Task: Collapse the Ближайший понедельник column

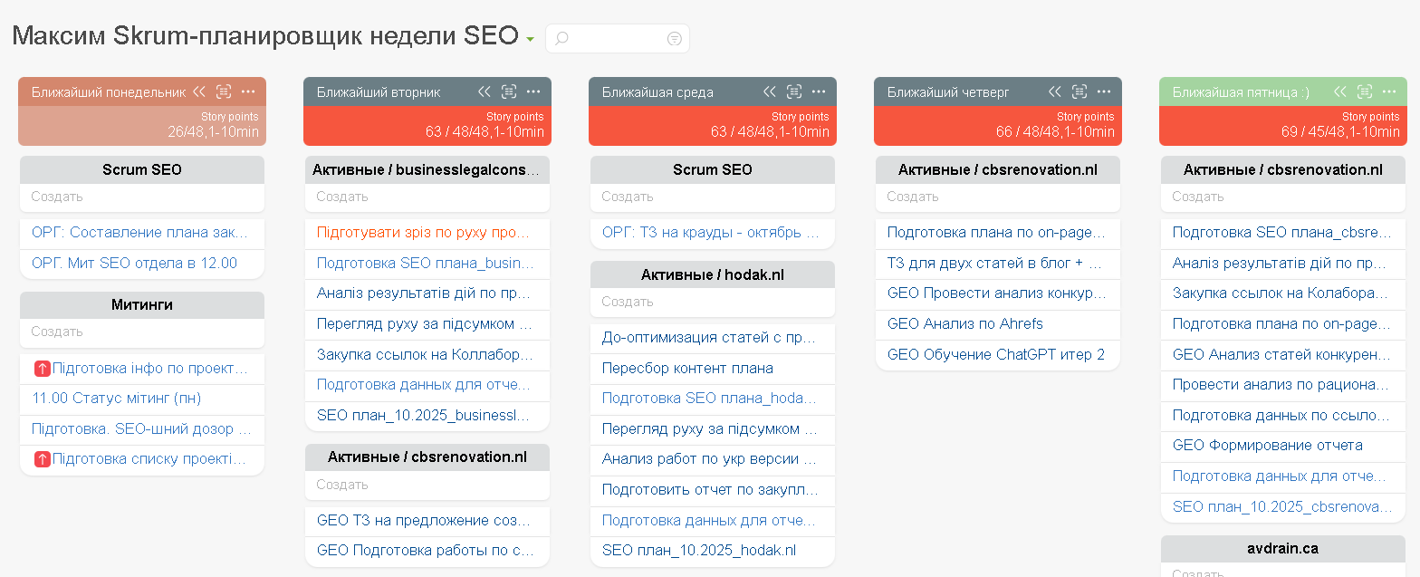Action: pyautogui.click(x=199, y=91)
